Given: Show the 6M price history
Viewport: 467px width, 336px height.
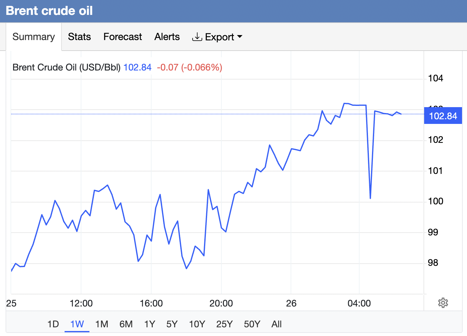Looking at the screenshot, I should click(x=126, y=324).
